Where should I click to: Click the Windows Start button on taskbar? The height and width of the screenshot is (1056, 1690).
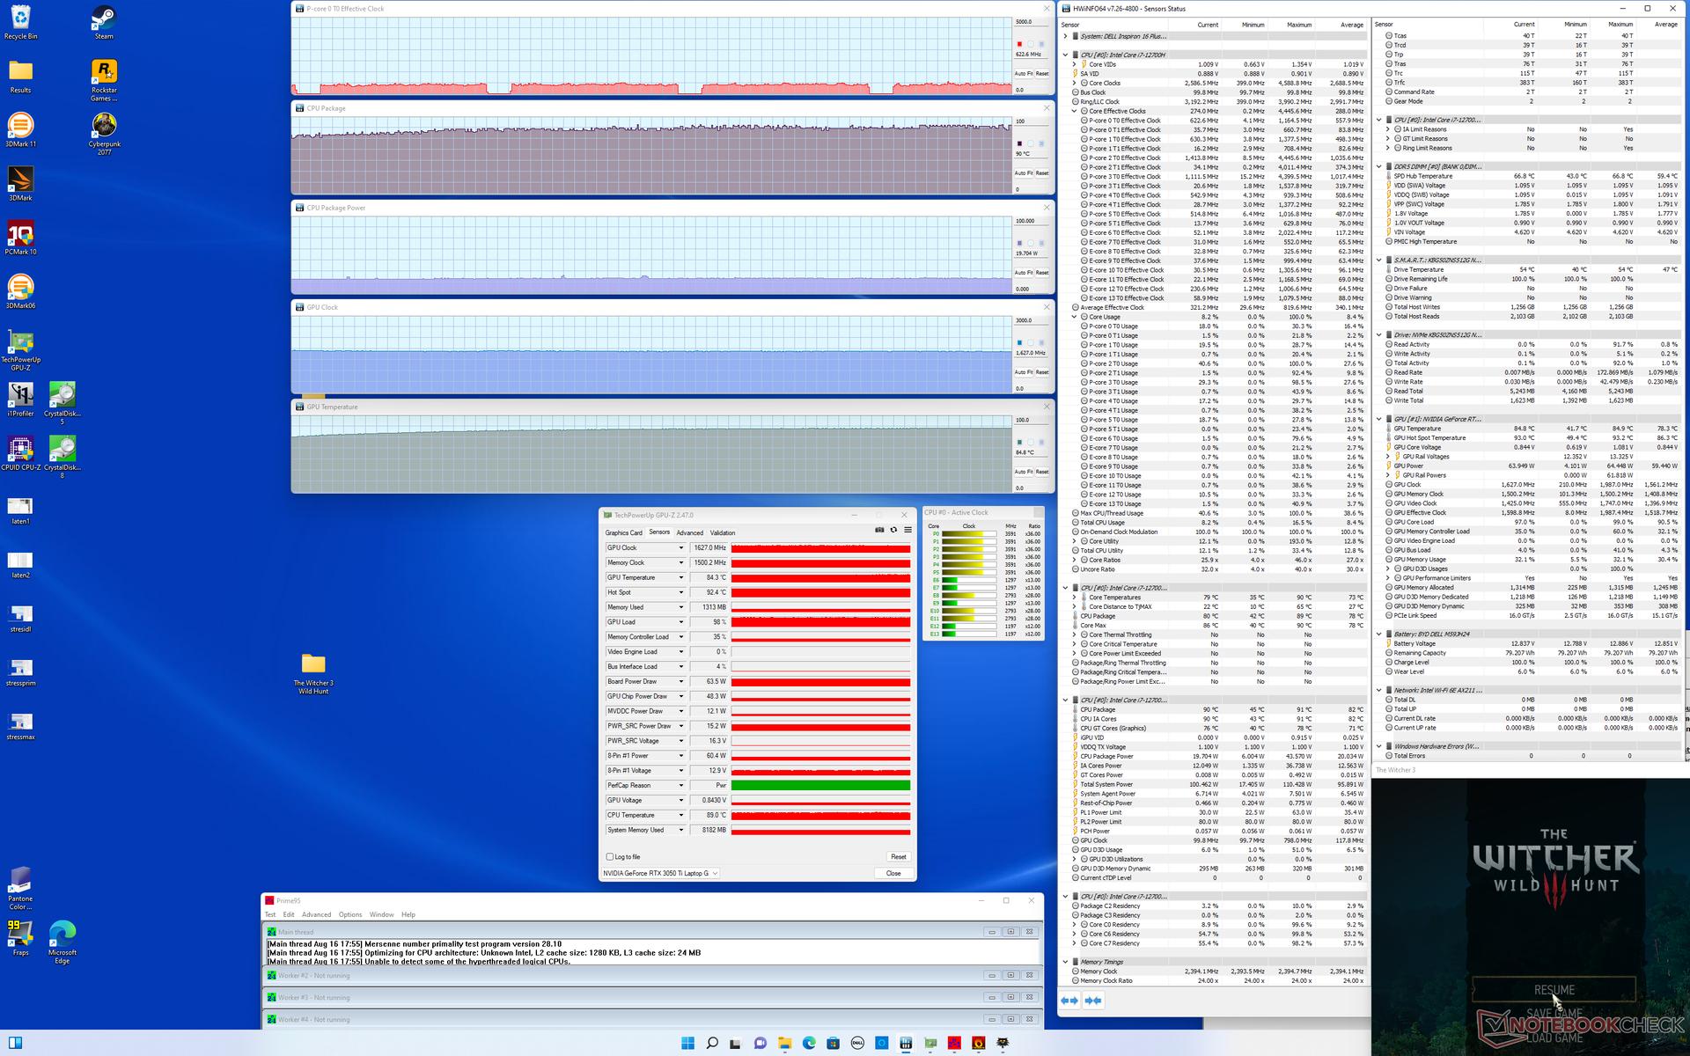(687, 1043)
